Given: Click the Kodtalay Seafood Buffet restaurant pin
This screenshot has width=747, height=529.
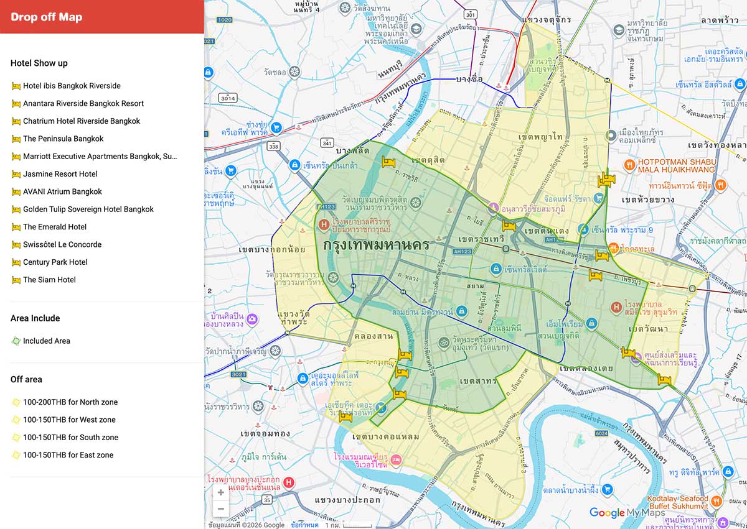Looking at the screenshot, I should pyautogui.click(x=716, y=500).
